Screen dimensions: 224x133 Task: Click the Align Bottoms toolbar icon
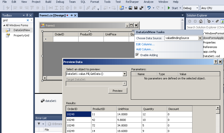[43, 8]
